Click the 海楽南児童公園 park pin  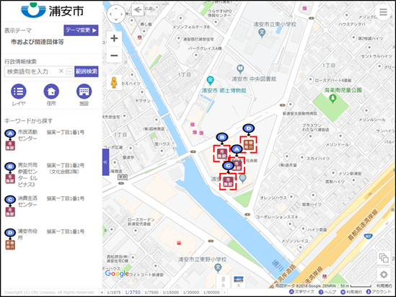point(333,99)
